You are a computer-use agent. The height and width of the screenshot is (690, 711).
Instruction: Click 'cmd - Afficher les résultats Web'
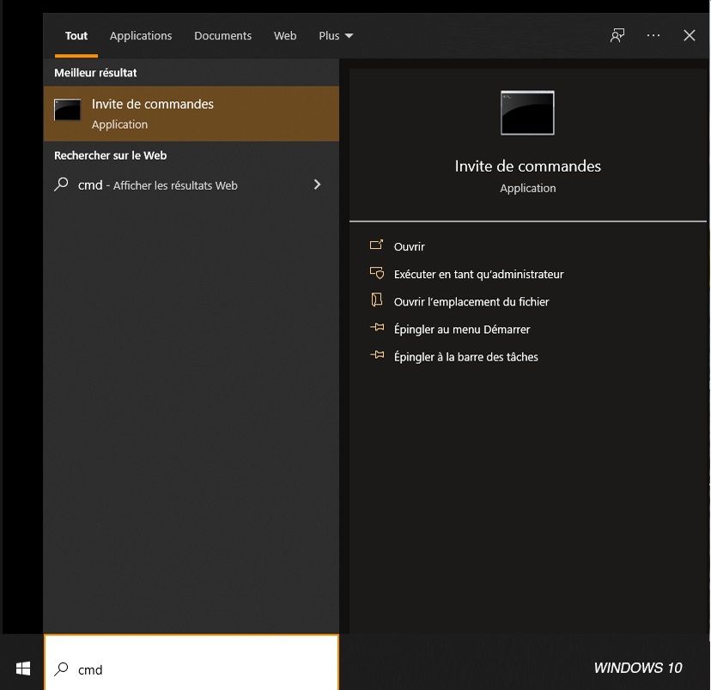pyautogui.click(x=157, y=185)
